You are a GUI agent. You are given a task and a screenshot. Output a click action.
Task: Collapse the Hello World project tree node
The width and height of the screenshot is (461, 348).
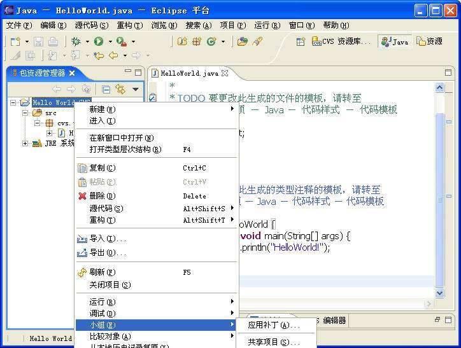point(13,102)
